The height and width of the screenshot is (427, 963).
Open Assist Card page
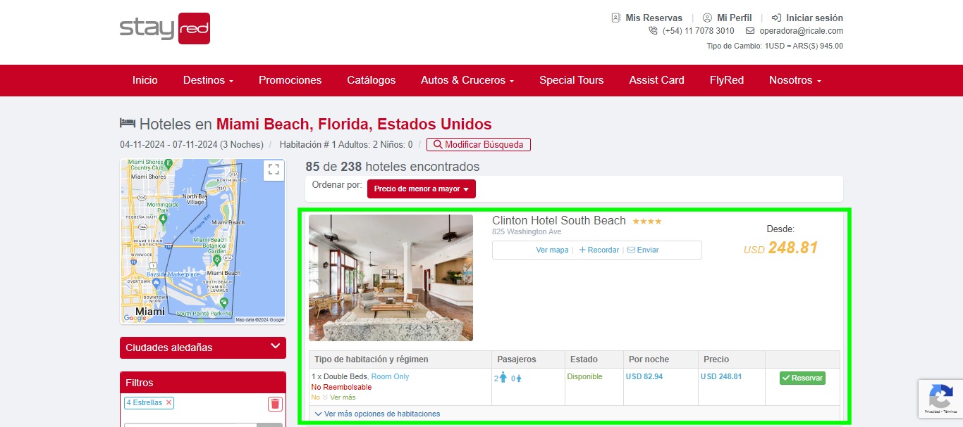tap(657, 80)
